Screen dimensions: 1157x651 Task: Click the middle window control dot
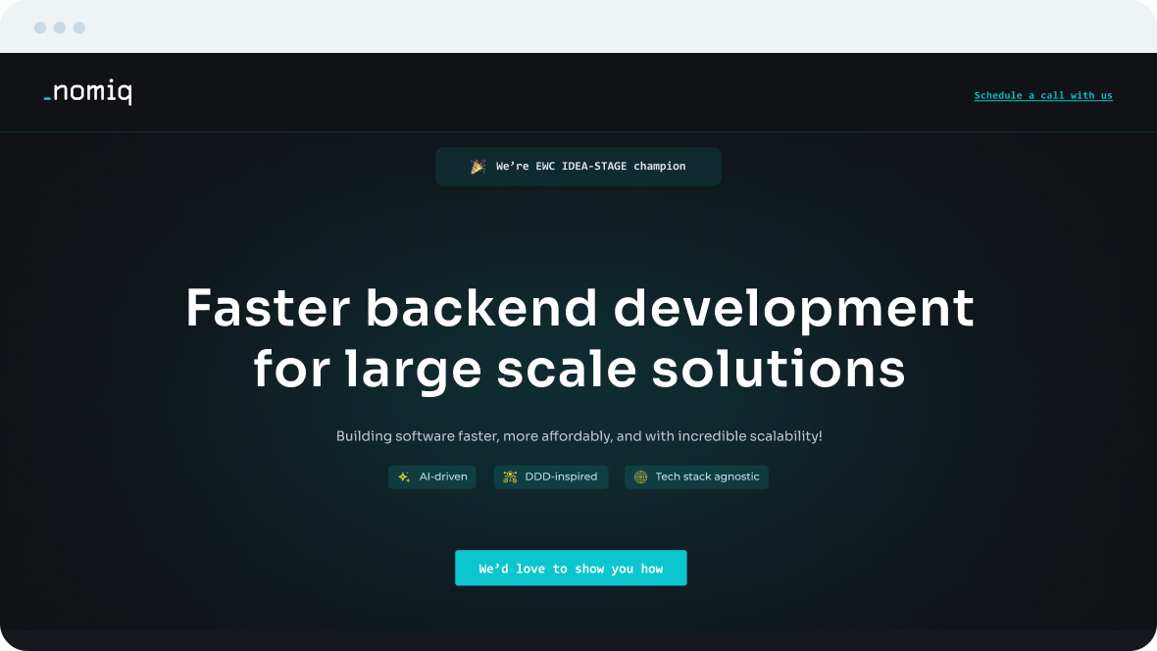(60, 27)
